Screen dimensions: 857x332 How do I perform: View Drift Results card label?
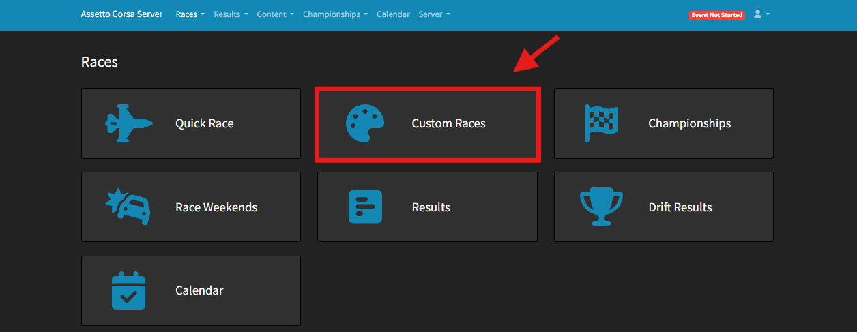(680, 207)
